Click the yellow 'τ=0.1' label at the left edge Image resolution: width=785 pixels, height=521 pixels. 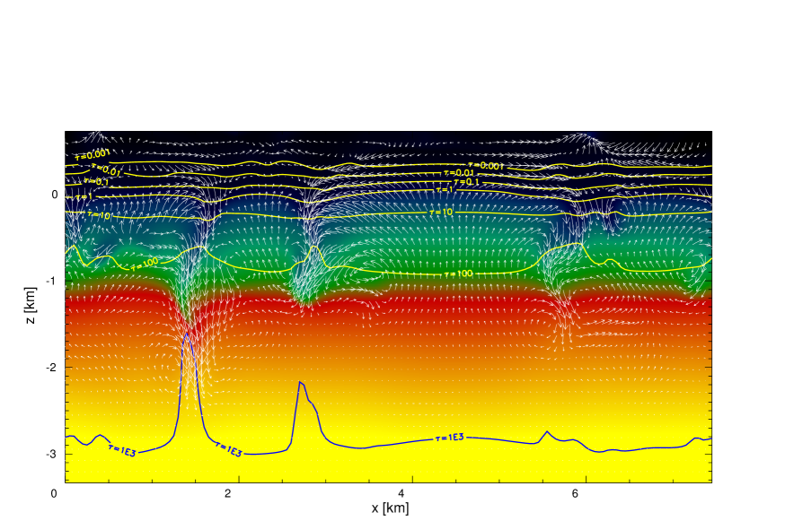96,181
